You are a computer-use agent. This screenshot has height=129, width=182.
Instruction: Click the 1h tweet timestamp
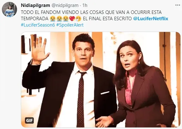[85, 5]
